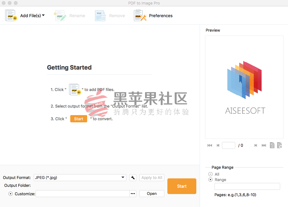The width and height of the screenshot is (288, 207).
Task: Open the Output Format JPEG dropdown
Action: coord(80,177)
